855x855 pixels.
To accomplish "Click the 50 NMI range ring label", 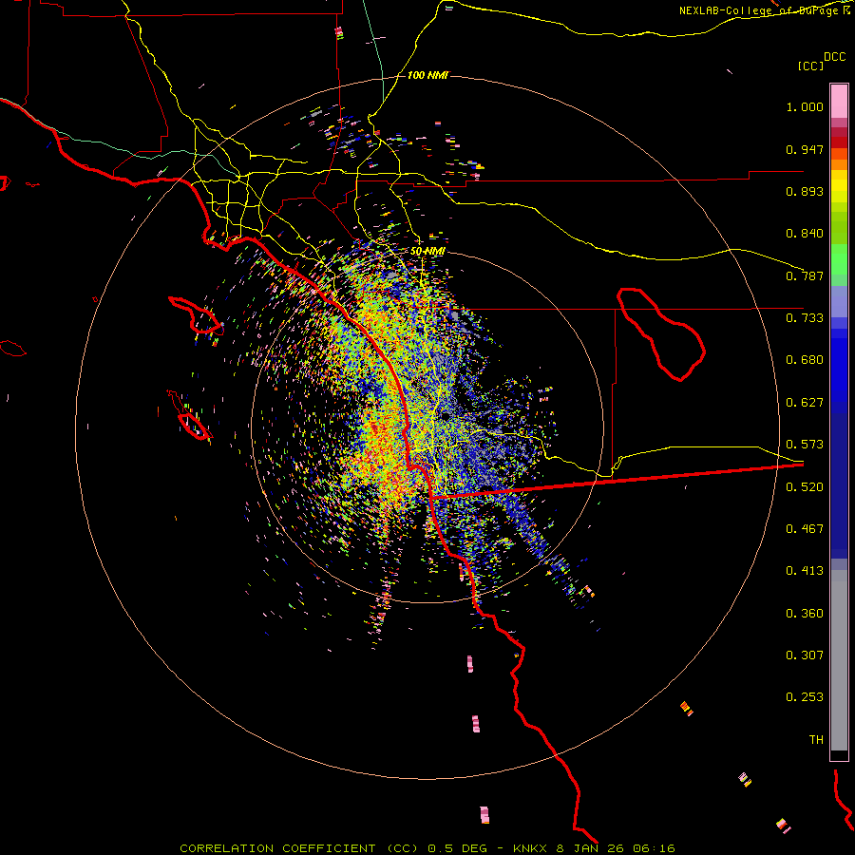I will (x=427, y=252).
